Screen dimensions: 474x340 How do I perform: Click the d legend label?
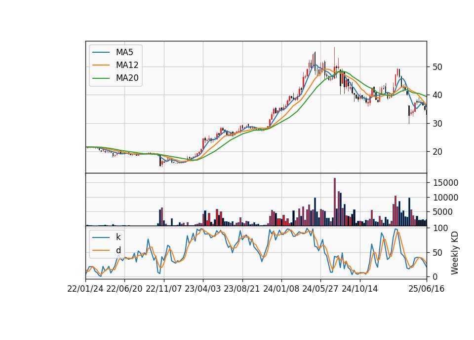(x=118, y=250)
